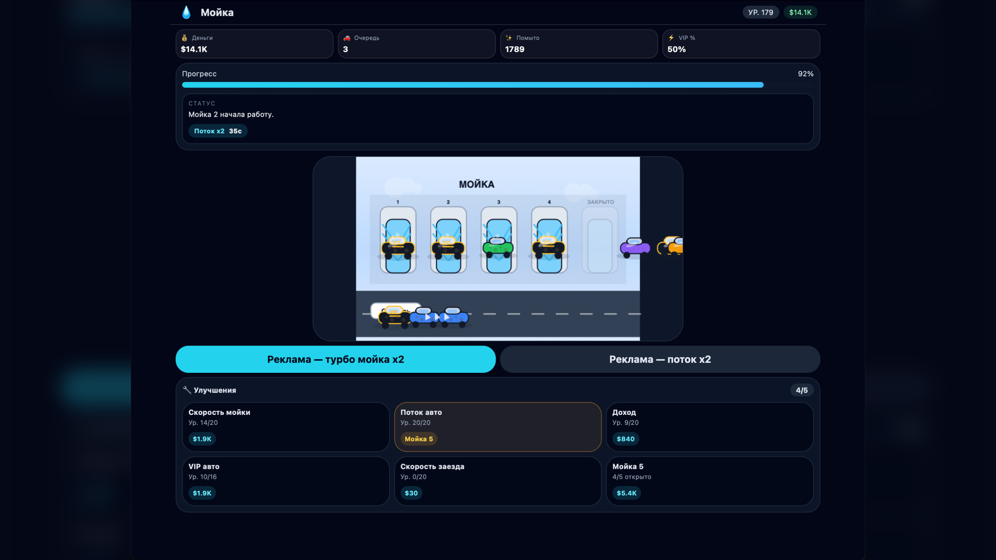Open the Поток авто upgrade card
This screenshot has height=560, width=996.
click(497, 427)
